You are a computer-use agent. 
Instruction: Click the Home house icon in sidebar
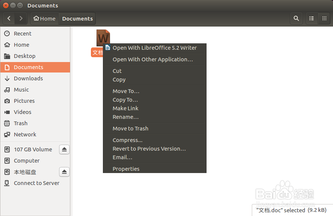coord(7,45)
